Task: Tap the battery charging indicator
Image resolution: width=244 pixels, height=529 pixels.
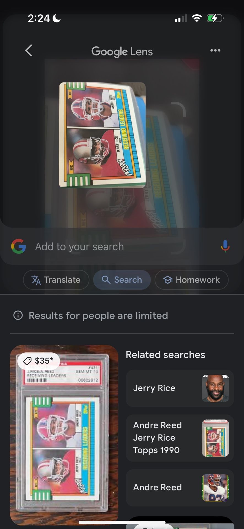Action: point(215,18)
